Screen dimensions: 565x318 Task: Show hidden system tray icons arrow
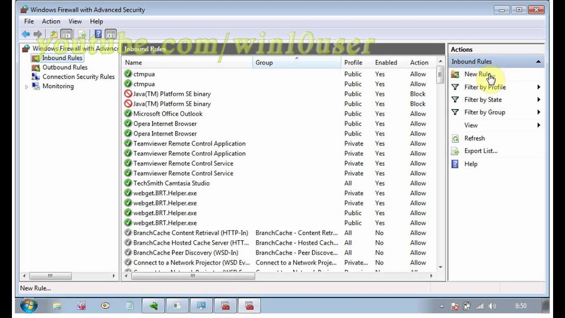[442, 306]
